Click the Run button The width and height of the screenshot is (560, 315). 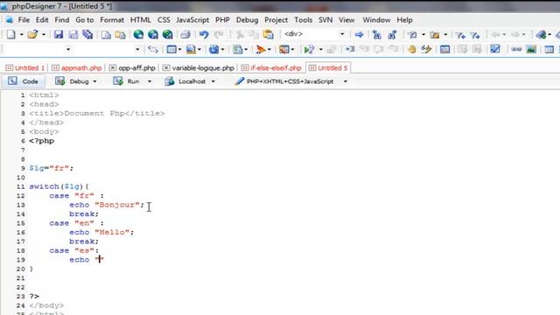coord(127,81)
